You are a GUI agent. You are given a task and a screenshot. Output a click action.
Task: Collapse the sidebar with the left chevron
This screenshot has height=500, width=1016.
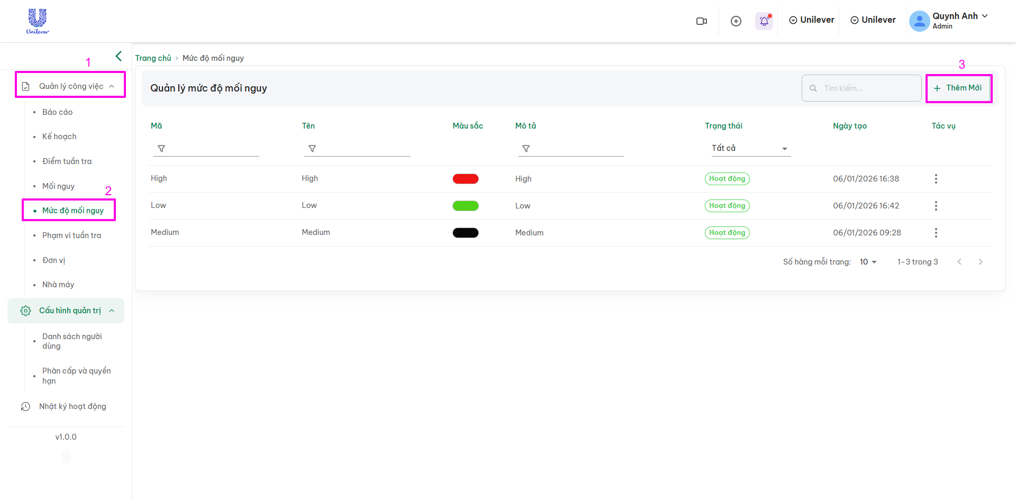pos(119,56)
